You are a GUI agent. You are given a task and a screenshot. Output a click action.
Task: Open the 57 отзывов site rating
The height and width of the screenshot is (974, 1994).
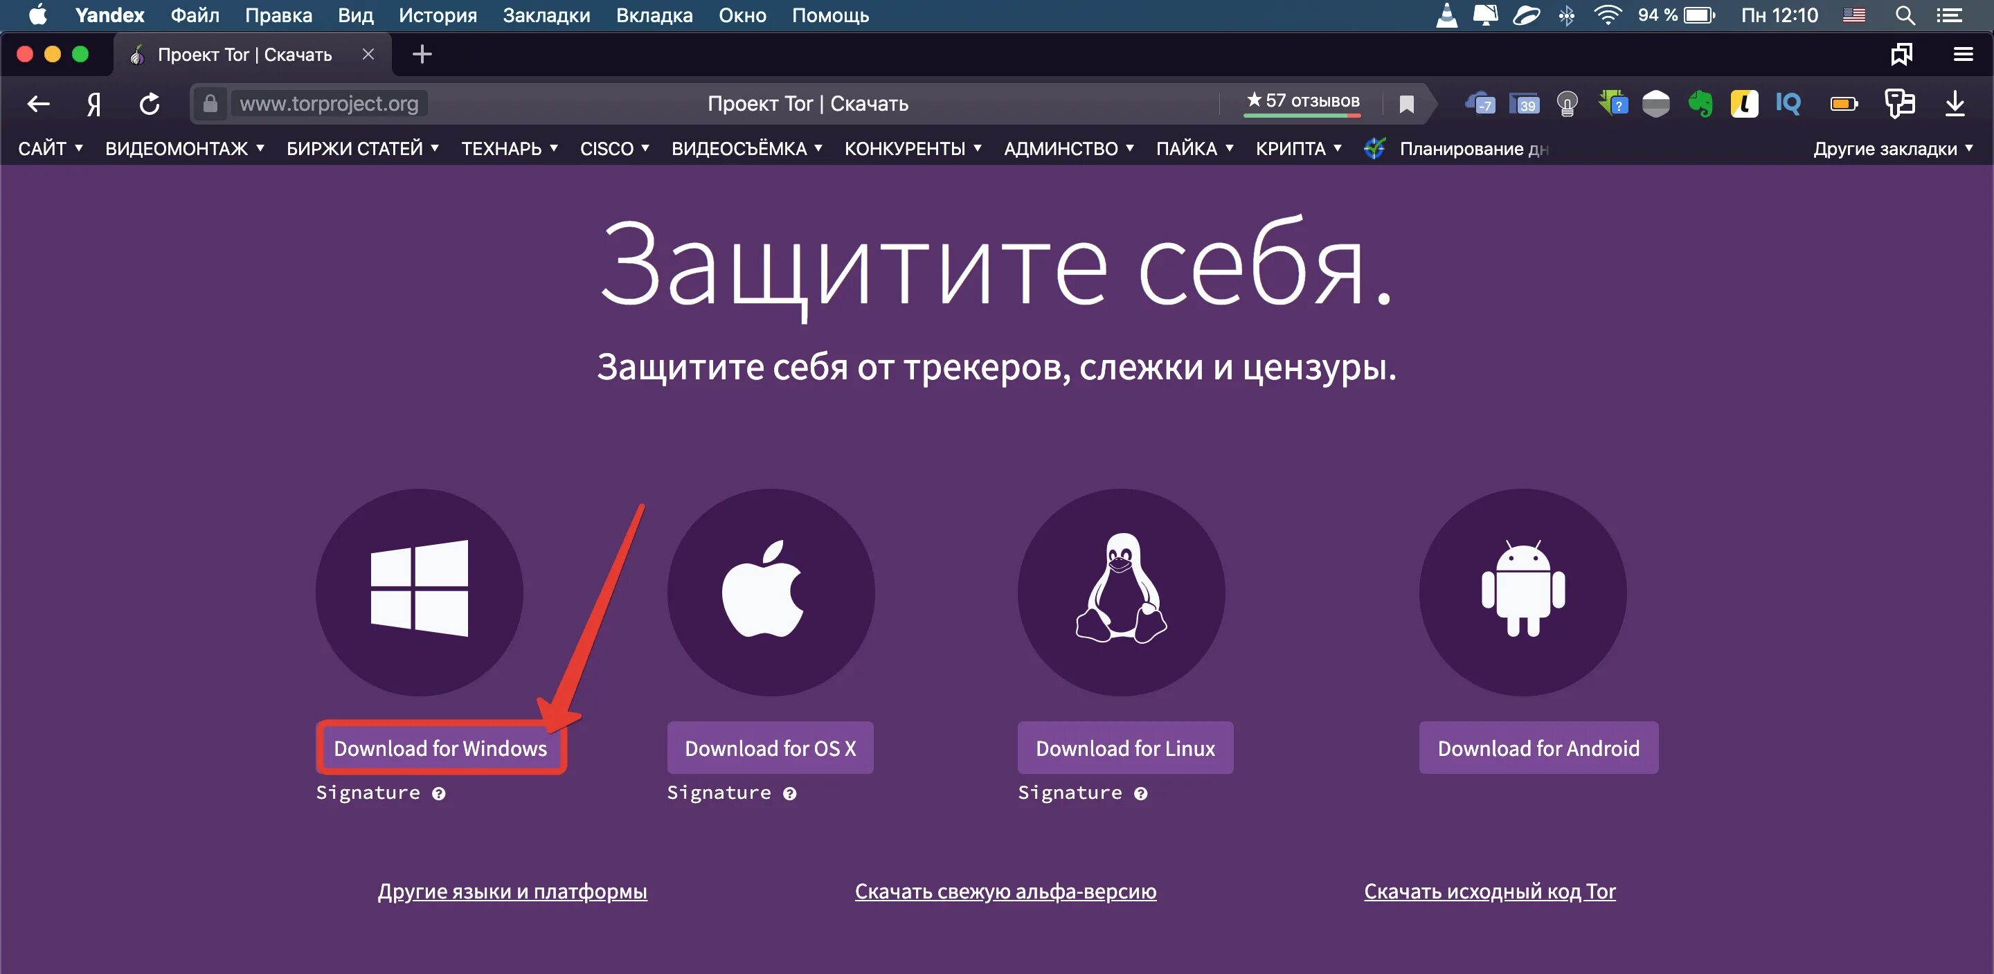tap(1303, 102)
